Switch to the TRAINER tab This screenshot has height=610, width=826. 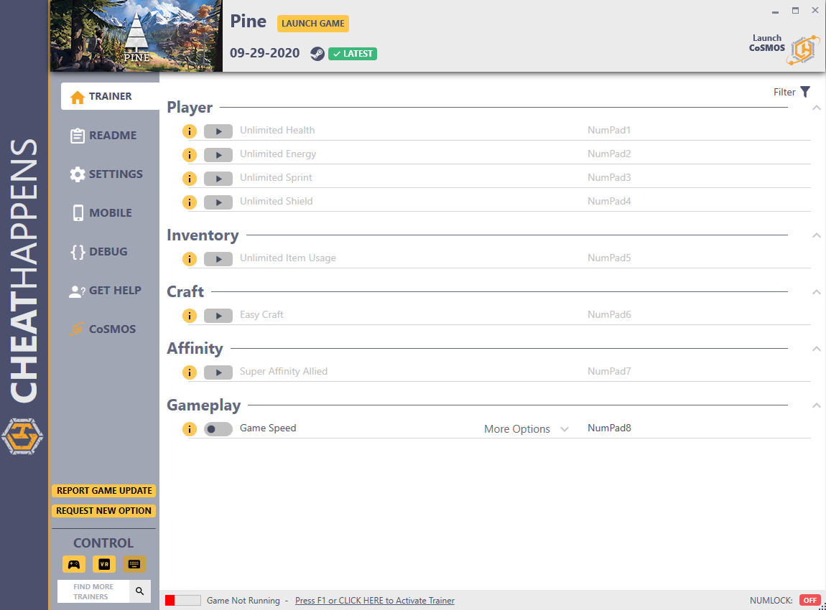(110, 96)
